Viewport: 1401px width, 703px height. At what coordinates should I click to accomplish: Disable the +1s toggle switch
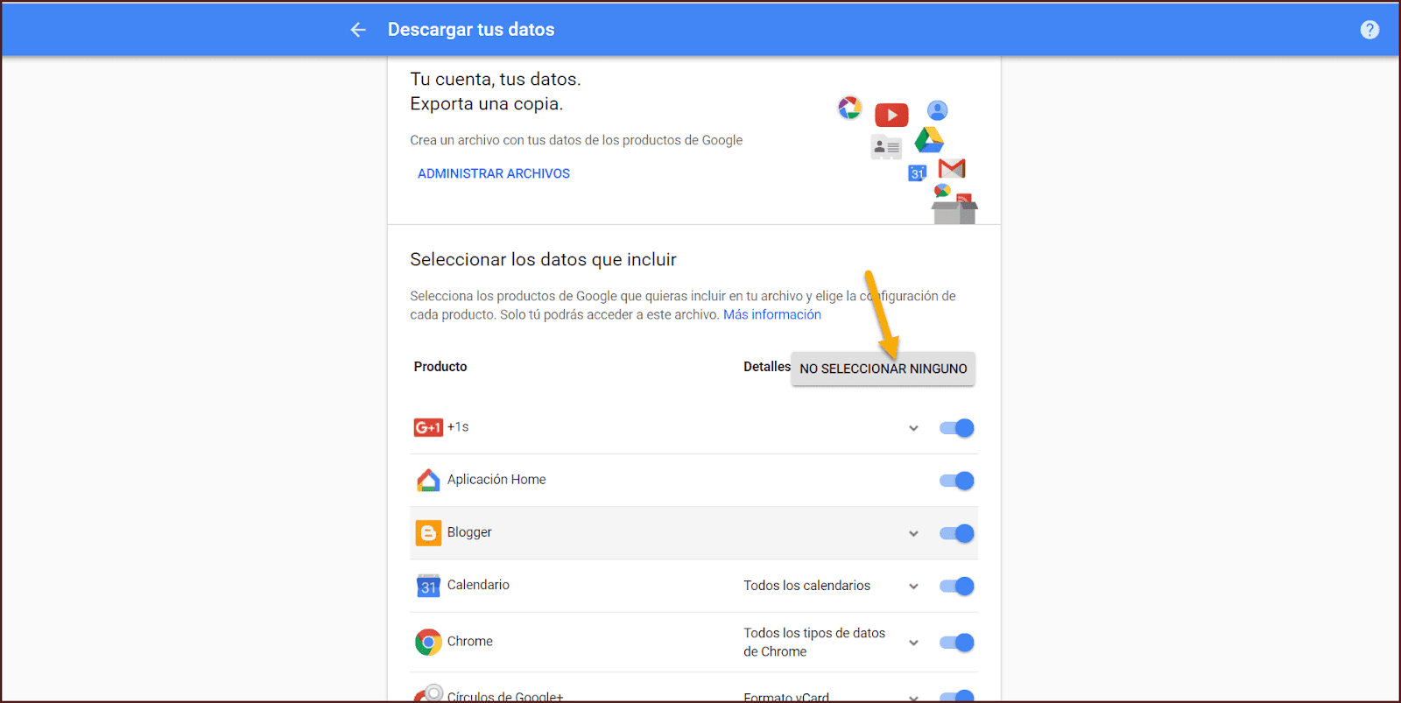(x=956, y=428)
